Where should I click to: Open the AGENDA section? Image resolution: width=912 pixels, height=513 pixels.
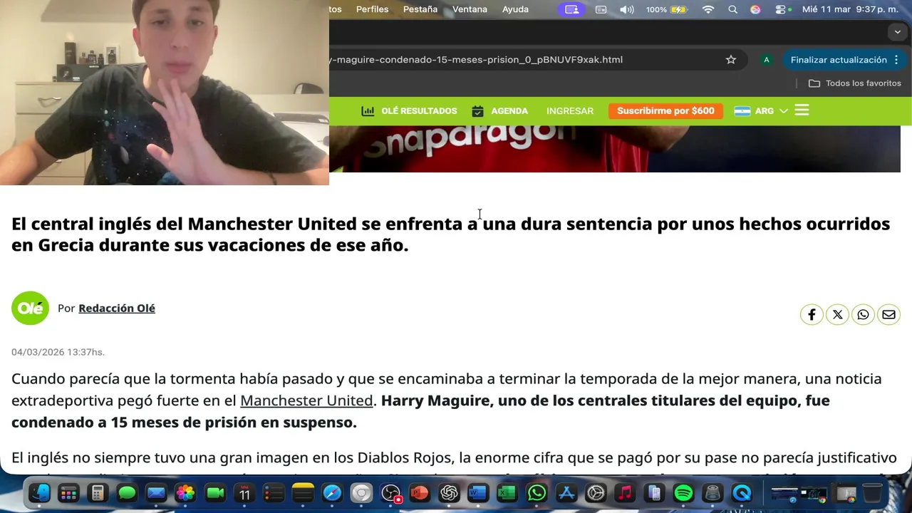coord(500,111)
